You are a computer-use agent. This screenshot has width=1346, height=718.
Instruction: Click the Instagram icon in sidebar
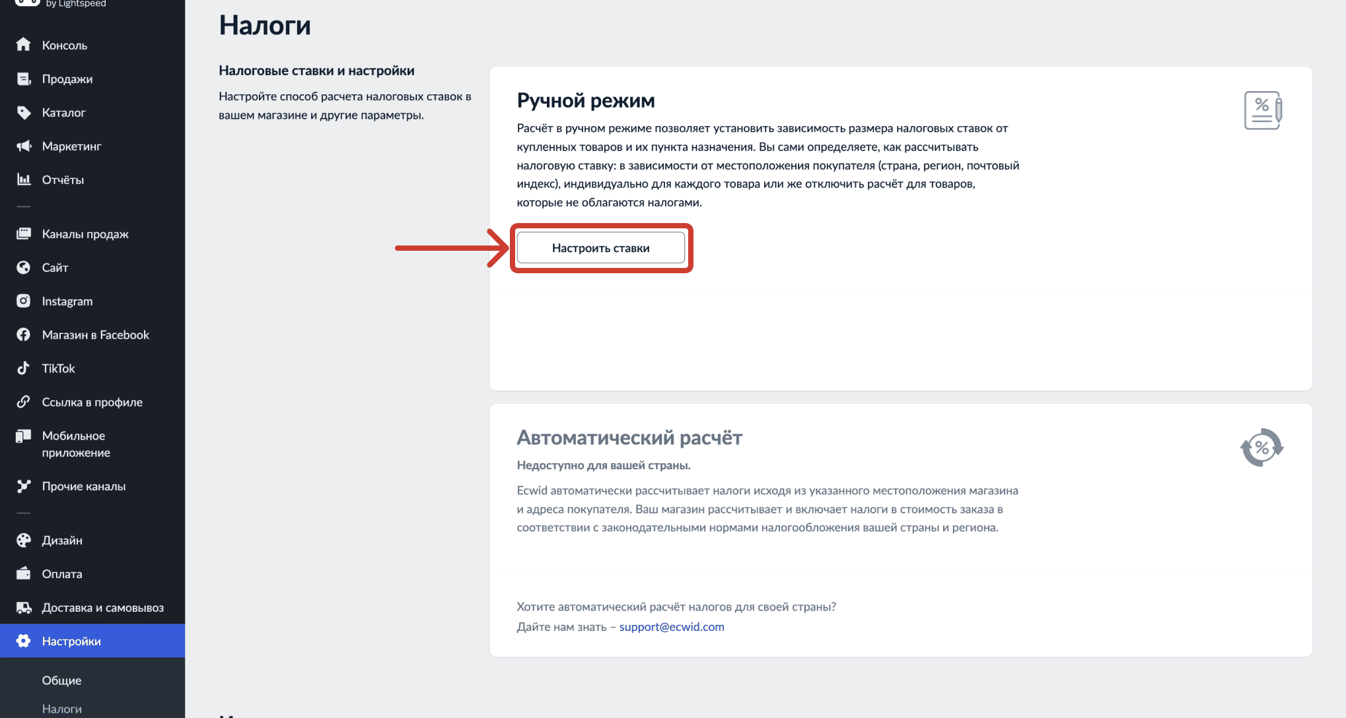point(24,301)
